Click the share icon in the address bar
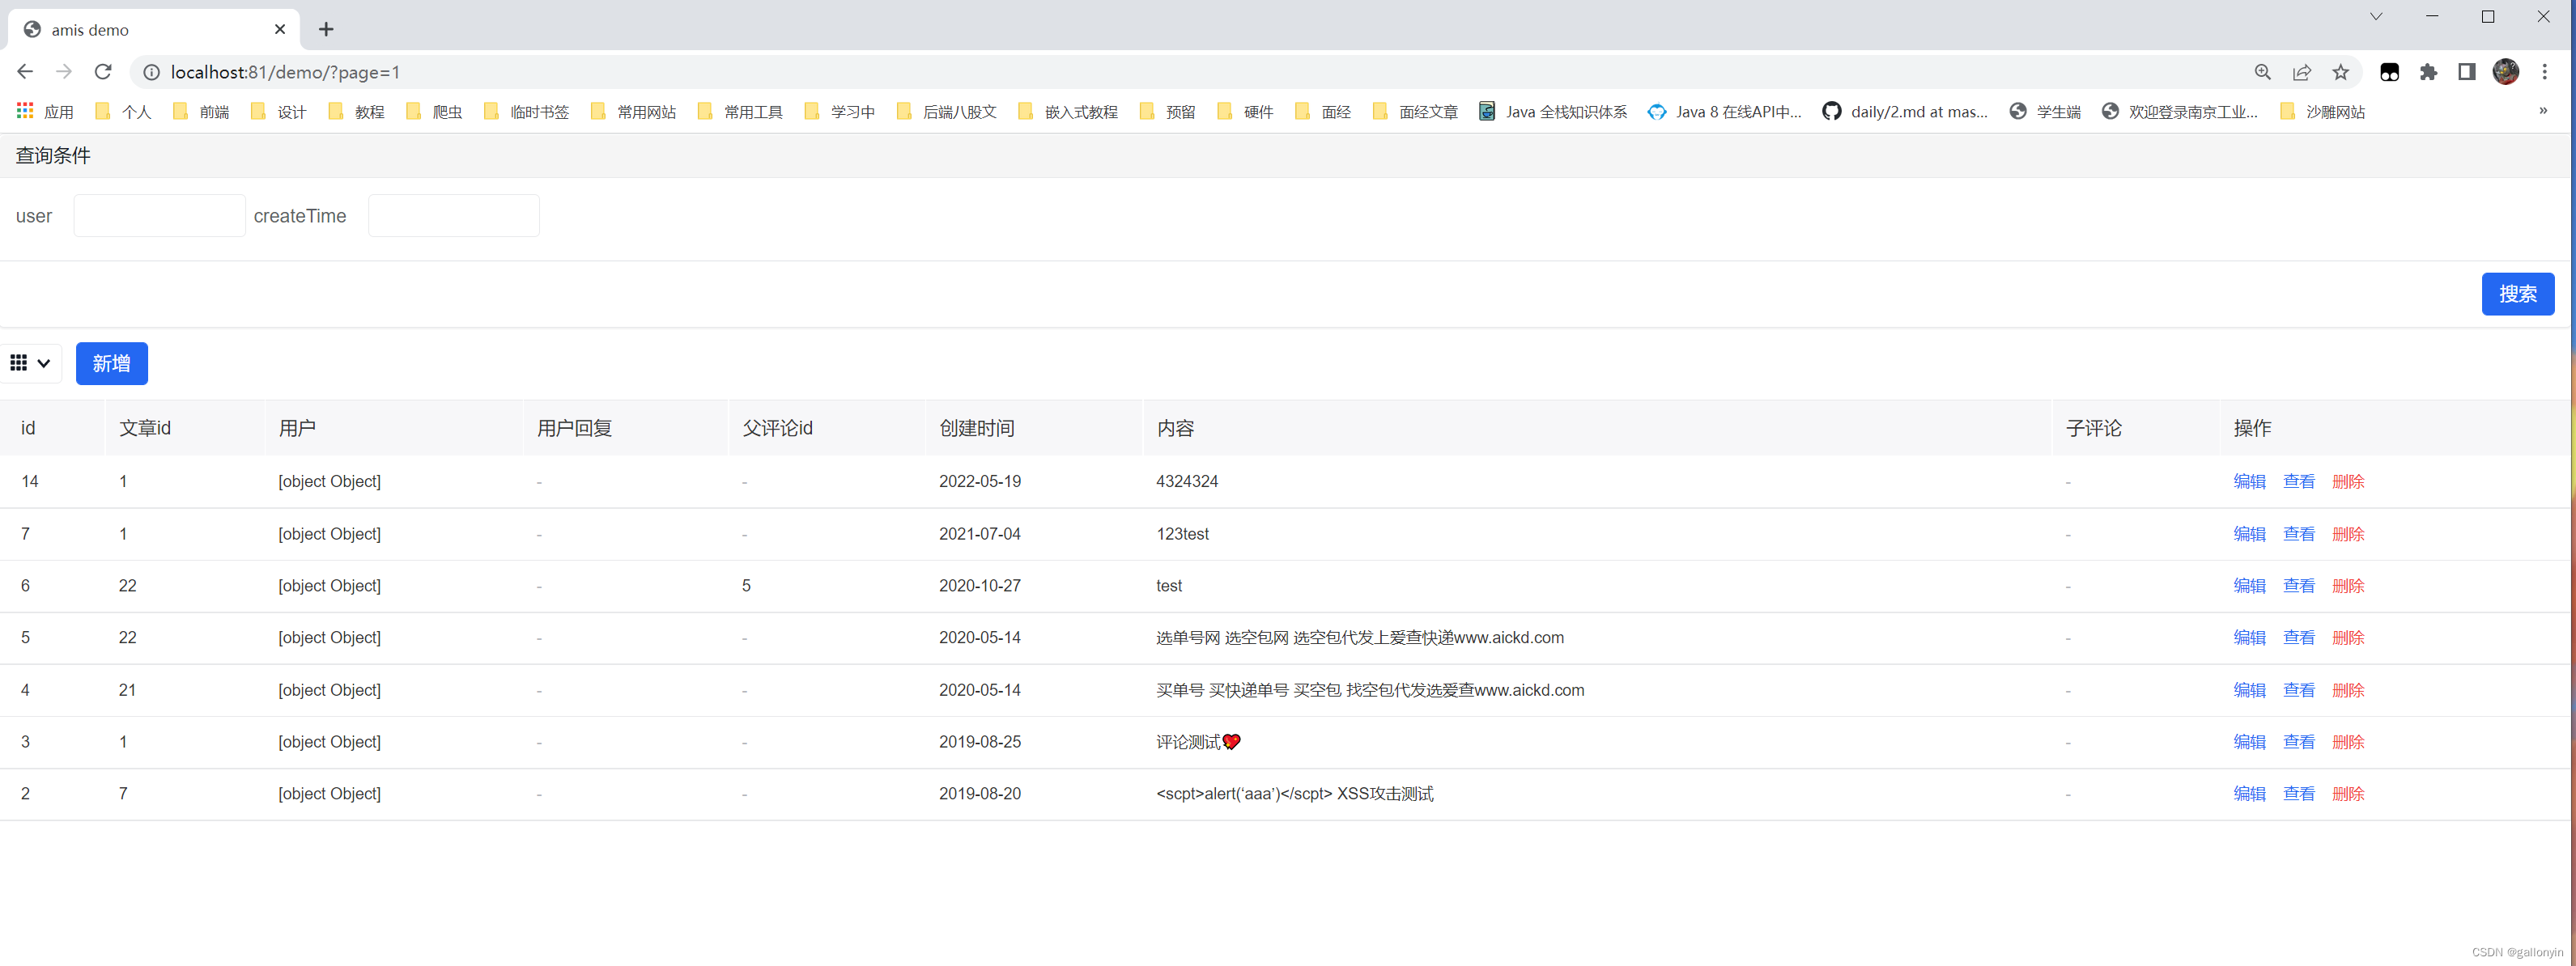 click(x=2302, y=72)
